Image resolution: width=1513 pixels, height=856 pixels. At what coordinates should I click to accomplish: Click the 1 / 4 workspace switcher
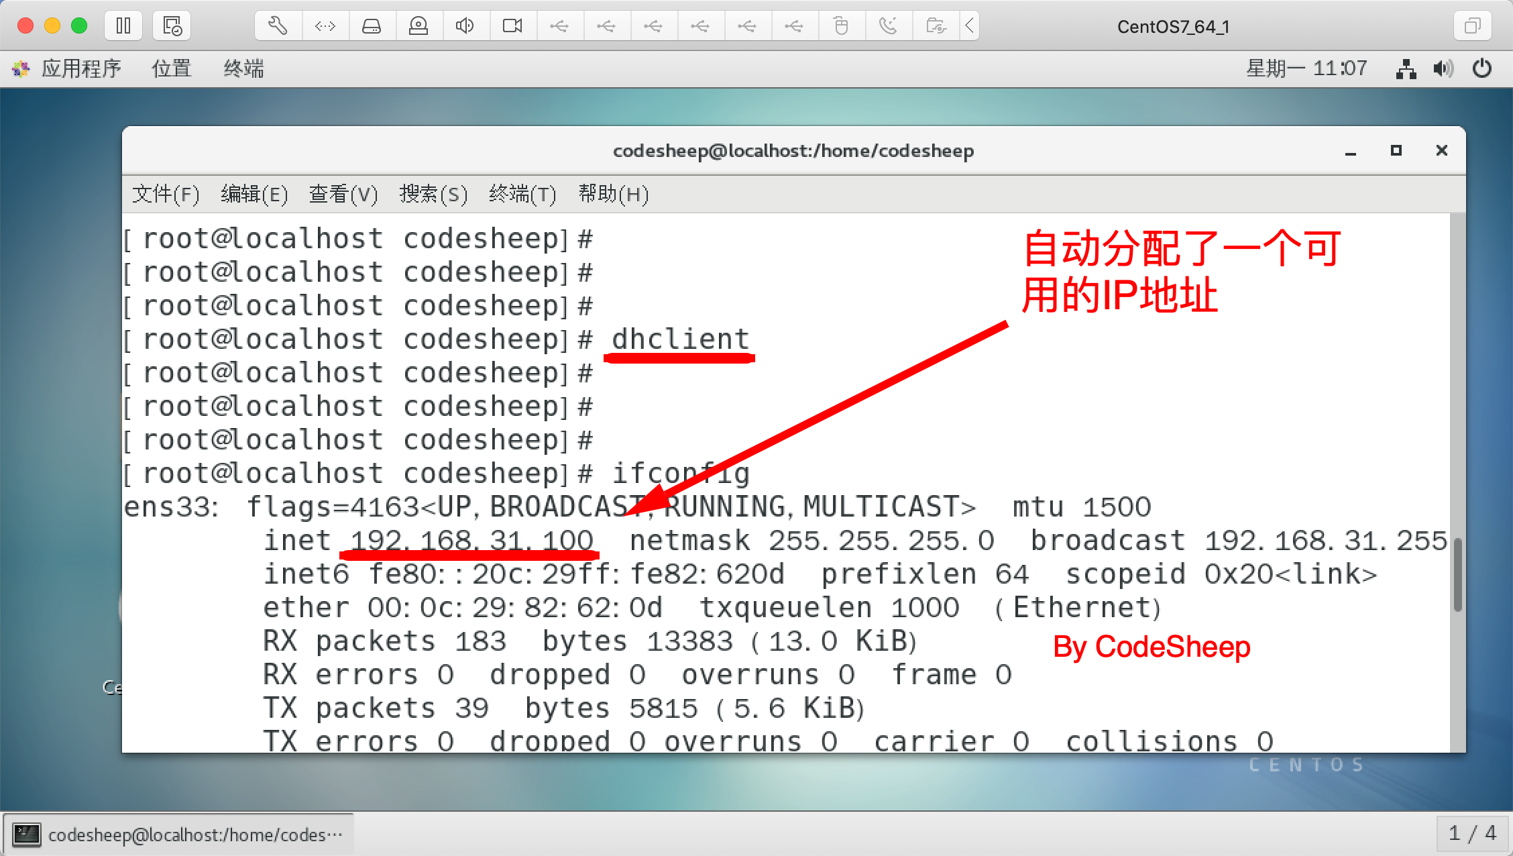pos(1472,833)
